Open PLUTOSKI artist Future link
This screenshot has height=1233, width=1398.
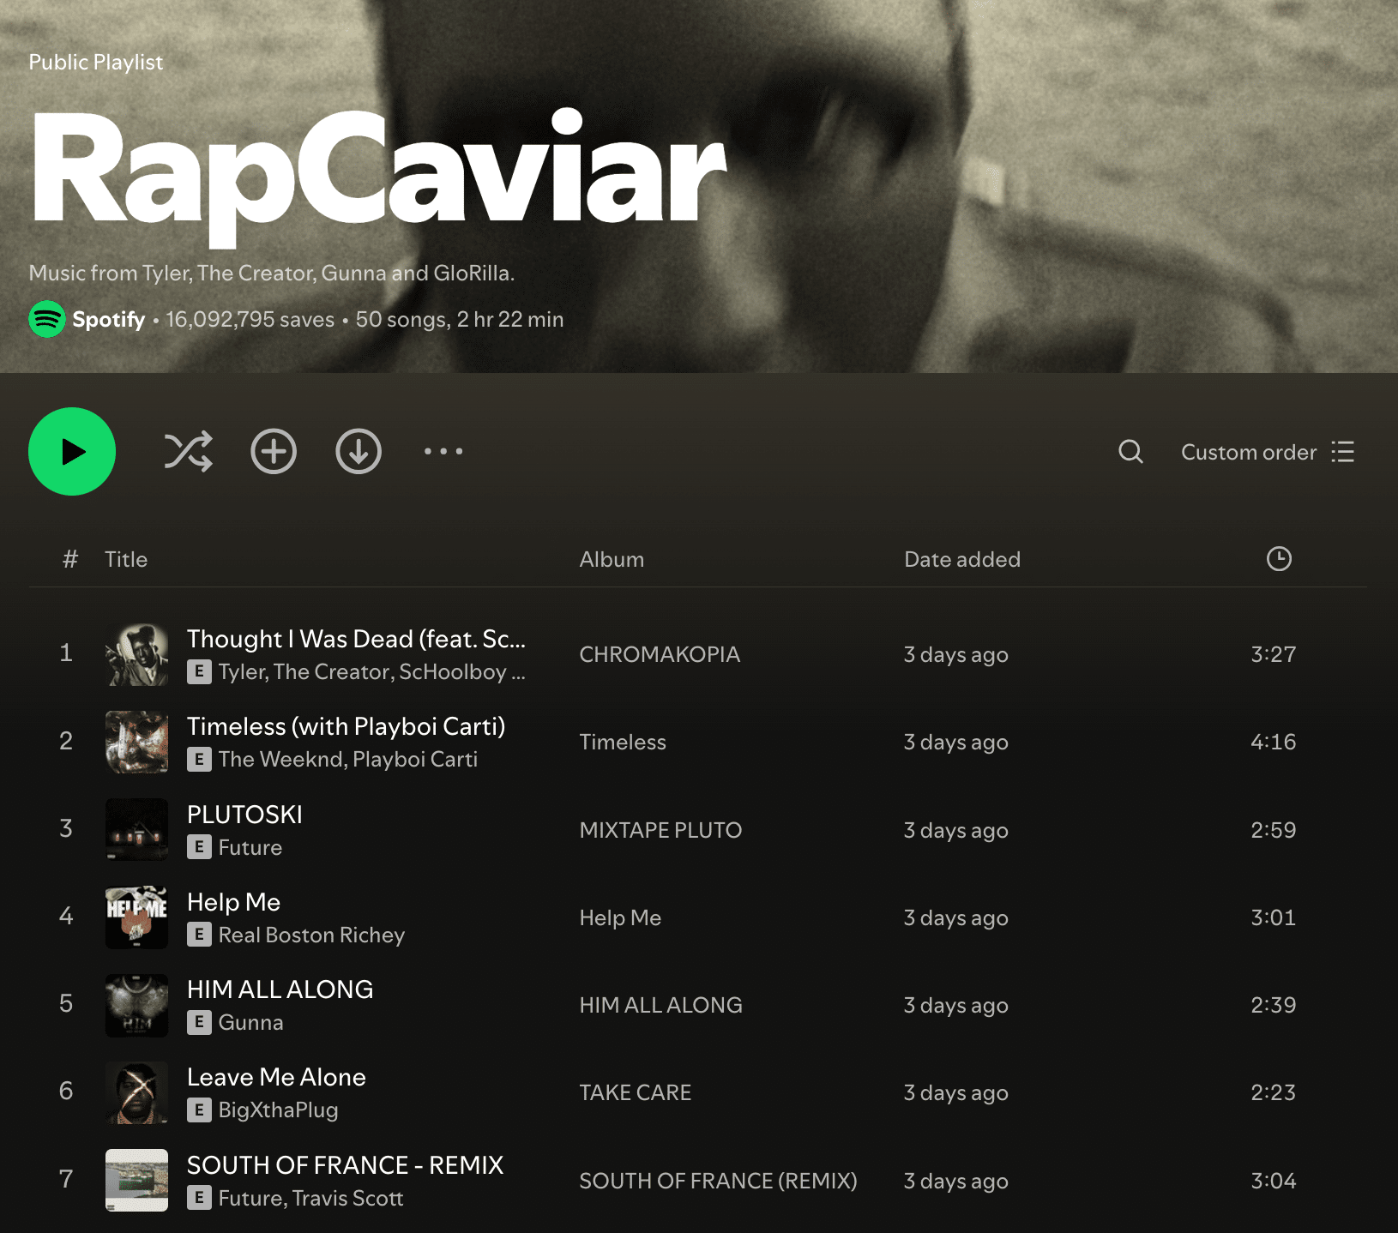point(250,847)
